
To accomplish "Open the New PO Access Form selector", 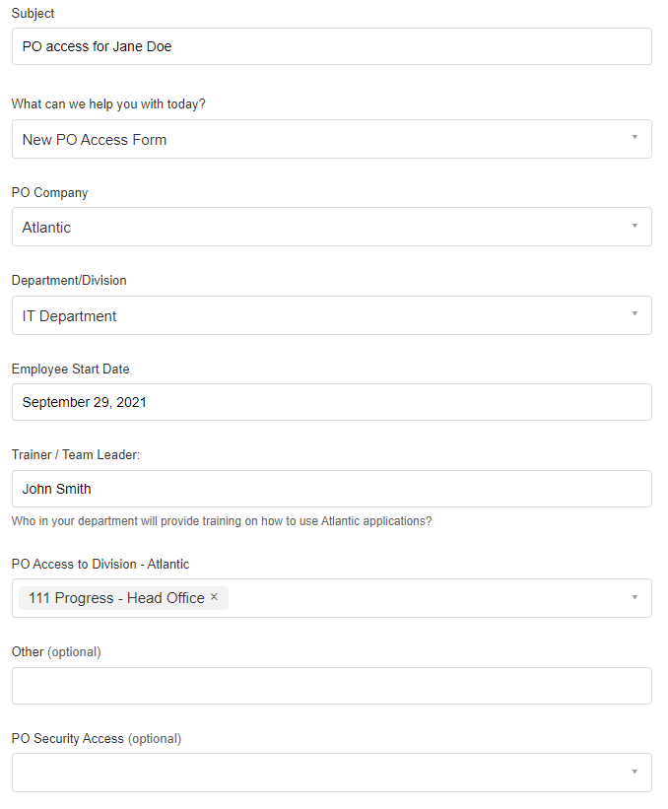I will [x=331, y=139].
